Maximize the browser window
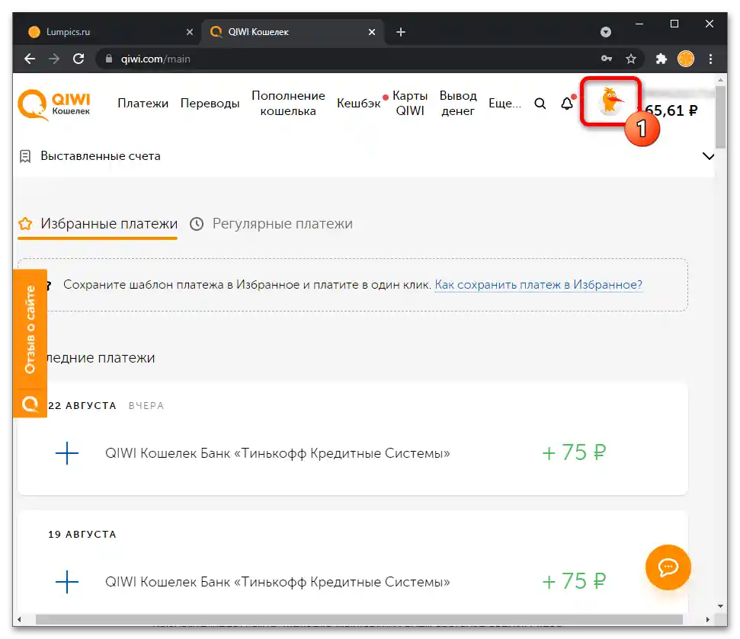 click(674, 24)
